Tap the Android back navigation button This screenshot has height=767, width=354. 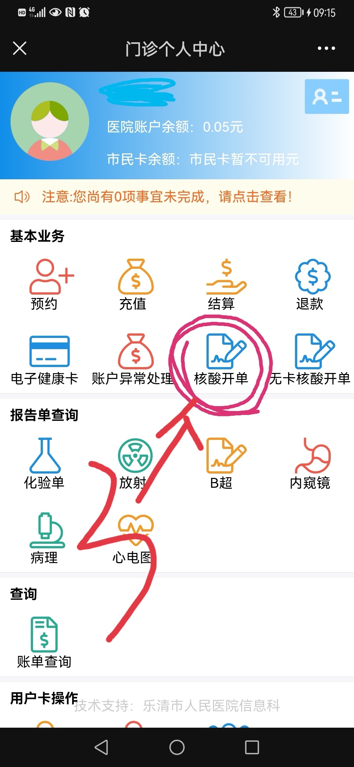(101, 747)
